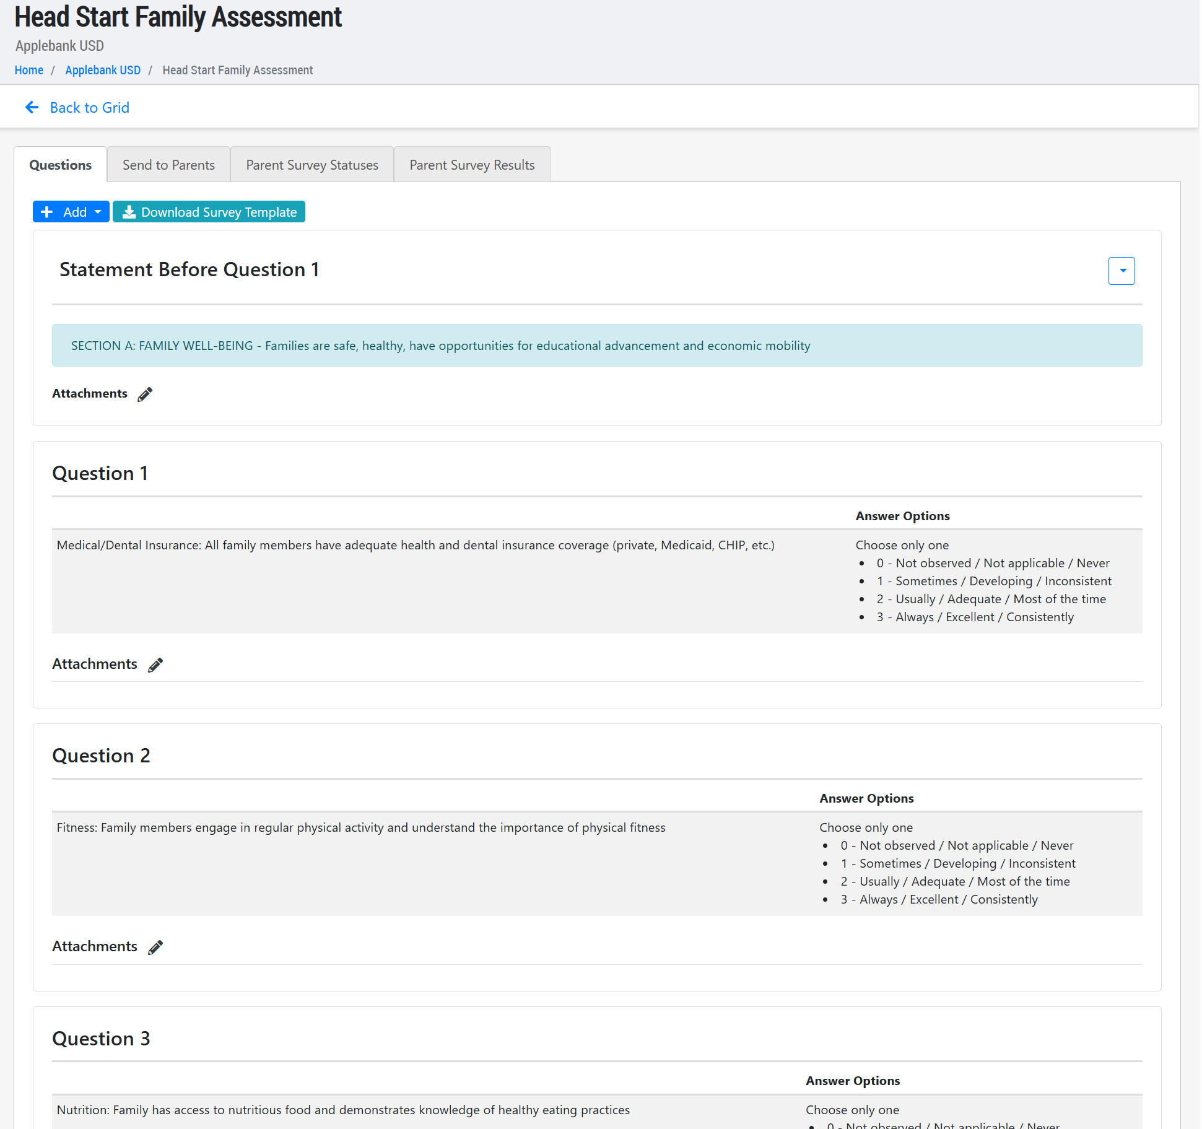This screenshot has height=1129, width=1202.
Task: Select the Parent Survey Results tab
Action: click(471, 165)
